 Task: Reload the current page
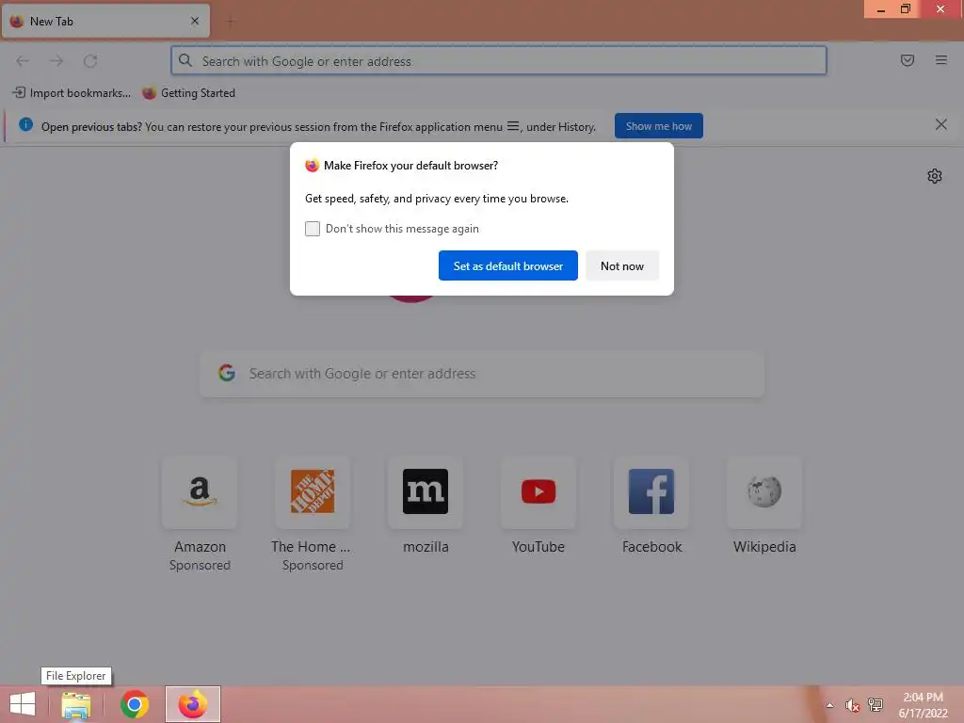point(90,61)
